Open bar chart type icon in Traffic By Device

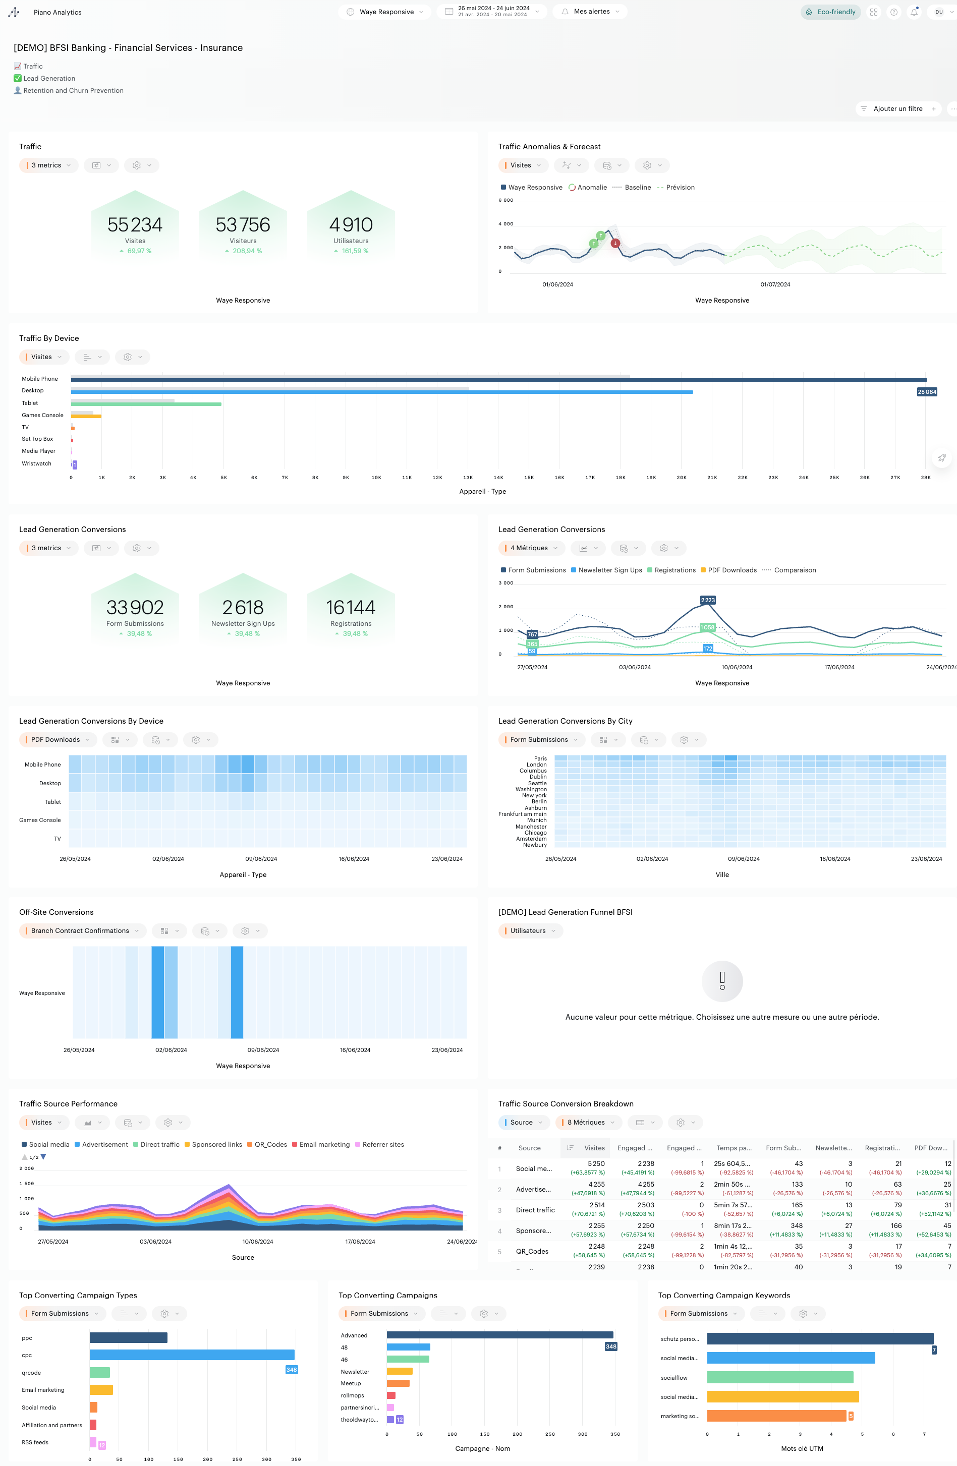pyautogui.click(x=92, y=357)
